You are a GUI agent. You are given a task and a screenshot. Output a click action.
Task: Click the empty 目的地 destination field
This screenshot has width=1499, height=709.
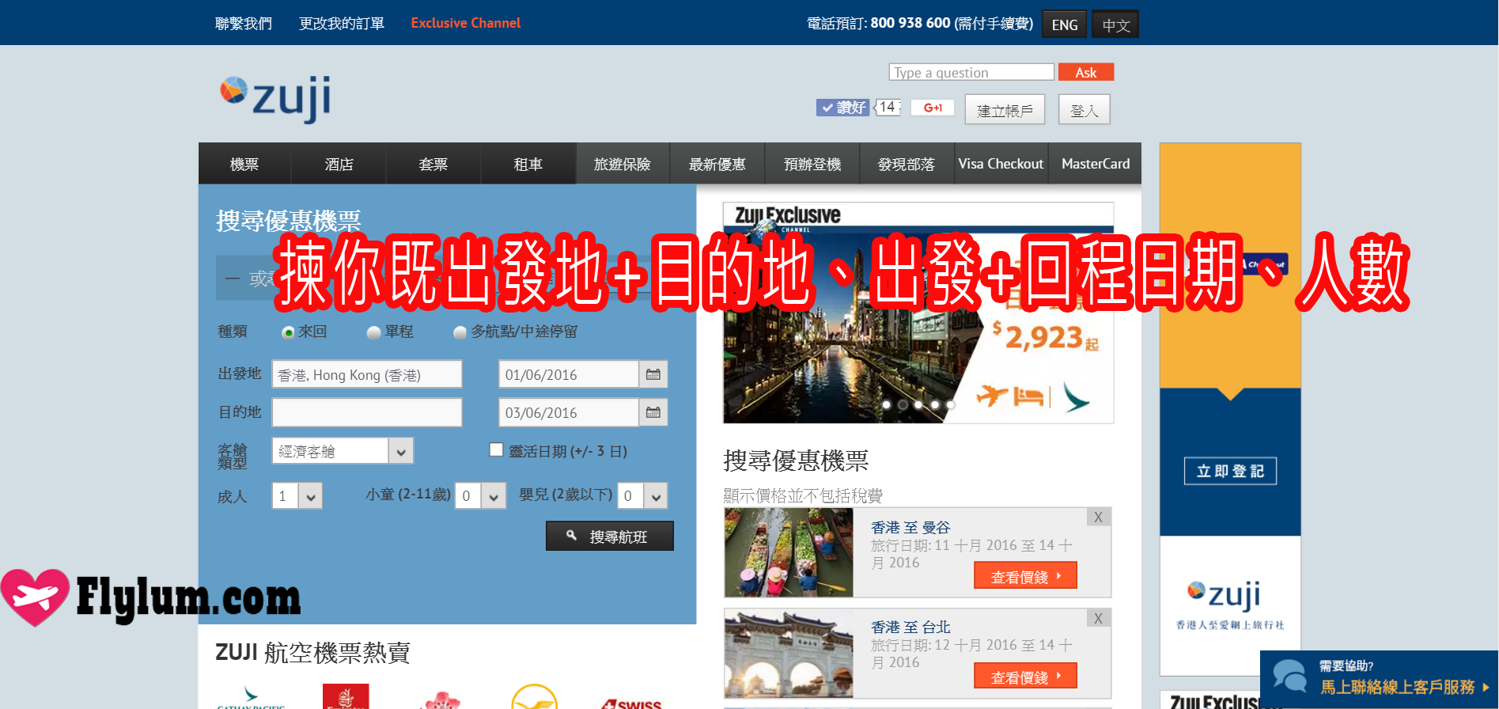[x=367, y=412]
